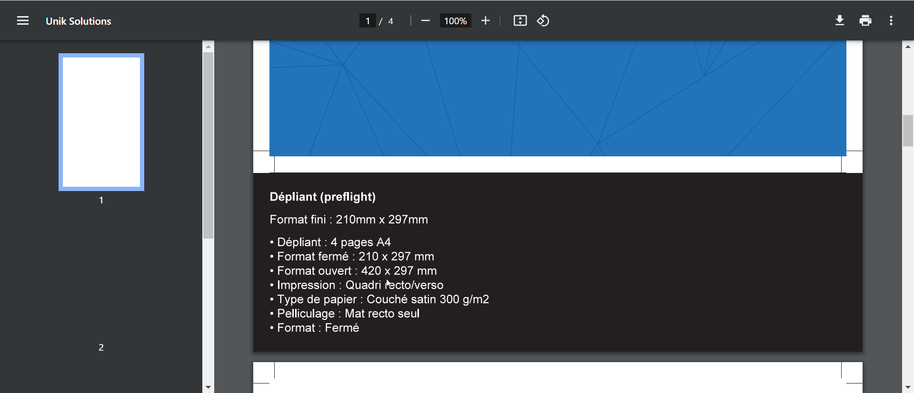Toggle the sidebar with the hamburger menu icon
Image resolution: width=914 pixels, height=393 pixels.
[x=23, y=21]
